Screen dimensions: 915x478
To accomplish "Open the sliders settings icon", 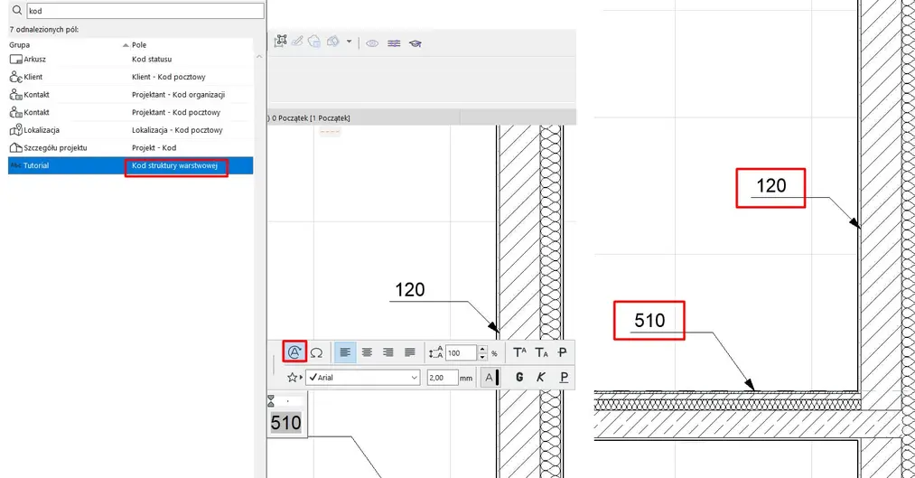I will click(394, 43).
